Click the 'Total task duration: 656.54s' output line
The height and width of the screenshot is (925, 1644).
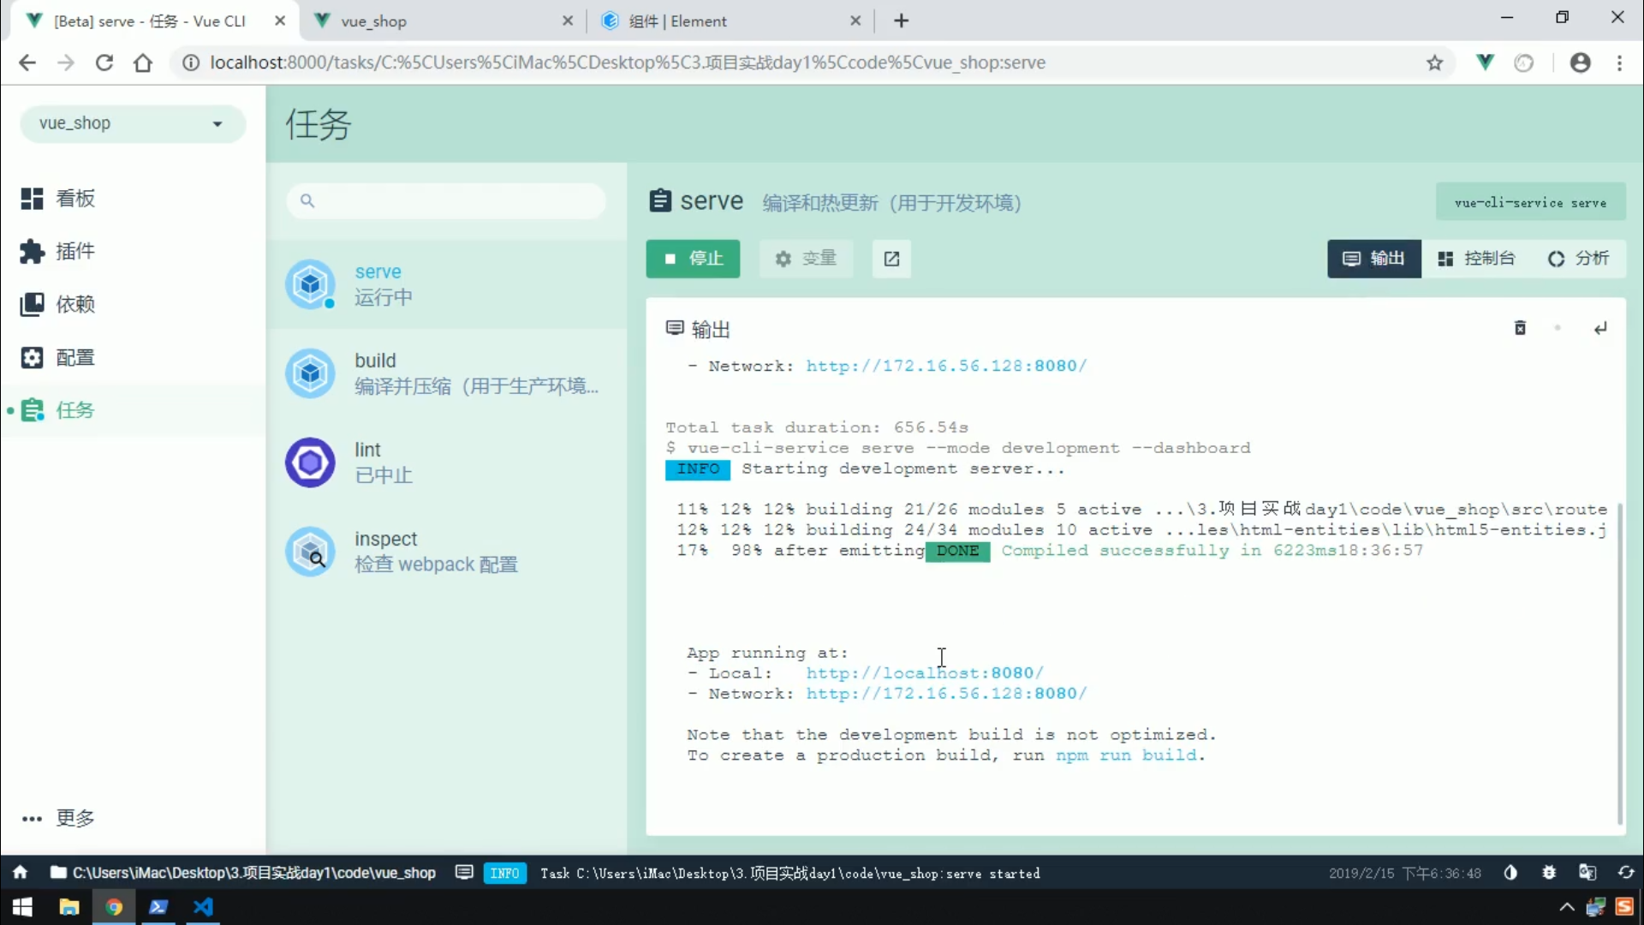pos(817,427)
